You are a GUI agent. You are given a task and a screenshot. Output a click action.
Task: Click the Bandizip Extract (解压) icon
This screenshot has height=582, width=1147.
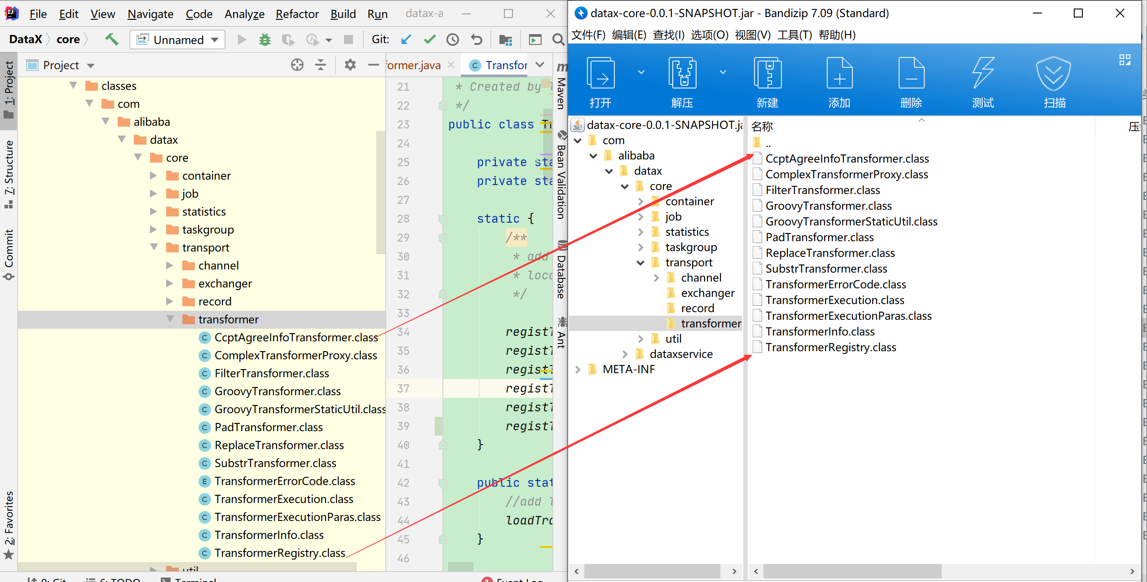pyautogui.click(x=682, y=74)
